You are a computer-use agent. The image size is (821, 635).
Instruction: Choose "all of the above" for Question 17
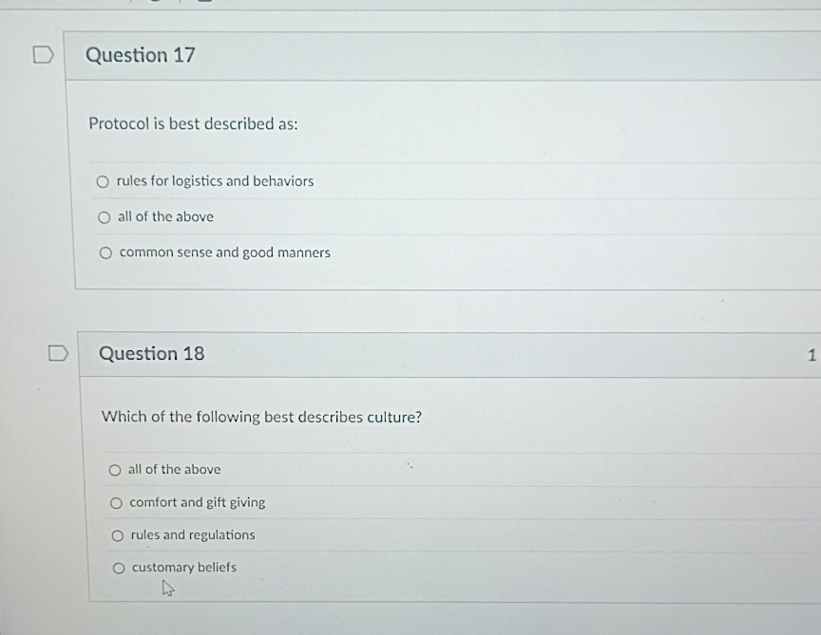[105, 217]
